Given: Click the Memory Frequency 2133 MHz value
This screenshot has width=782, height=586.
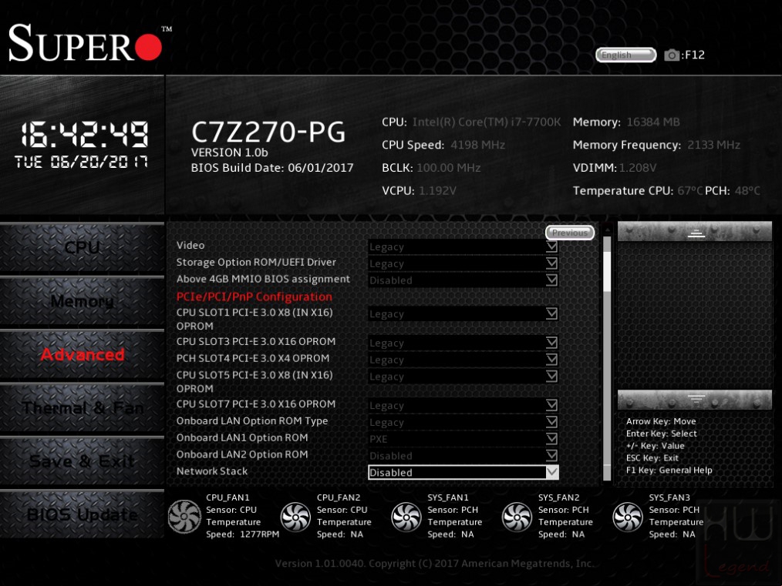Looking at the screenshot, I should pyautogui.click(x=713, y=145).
